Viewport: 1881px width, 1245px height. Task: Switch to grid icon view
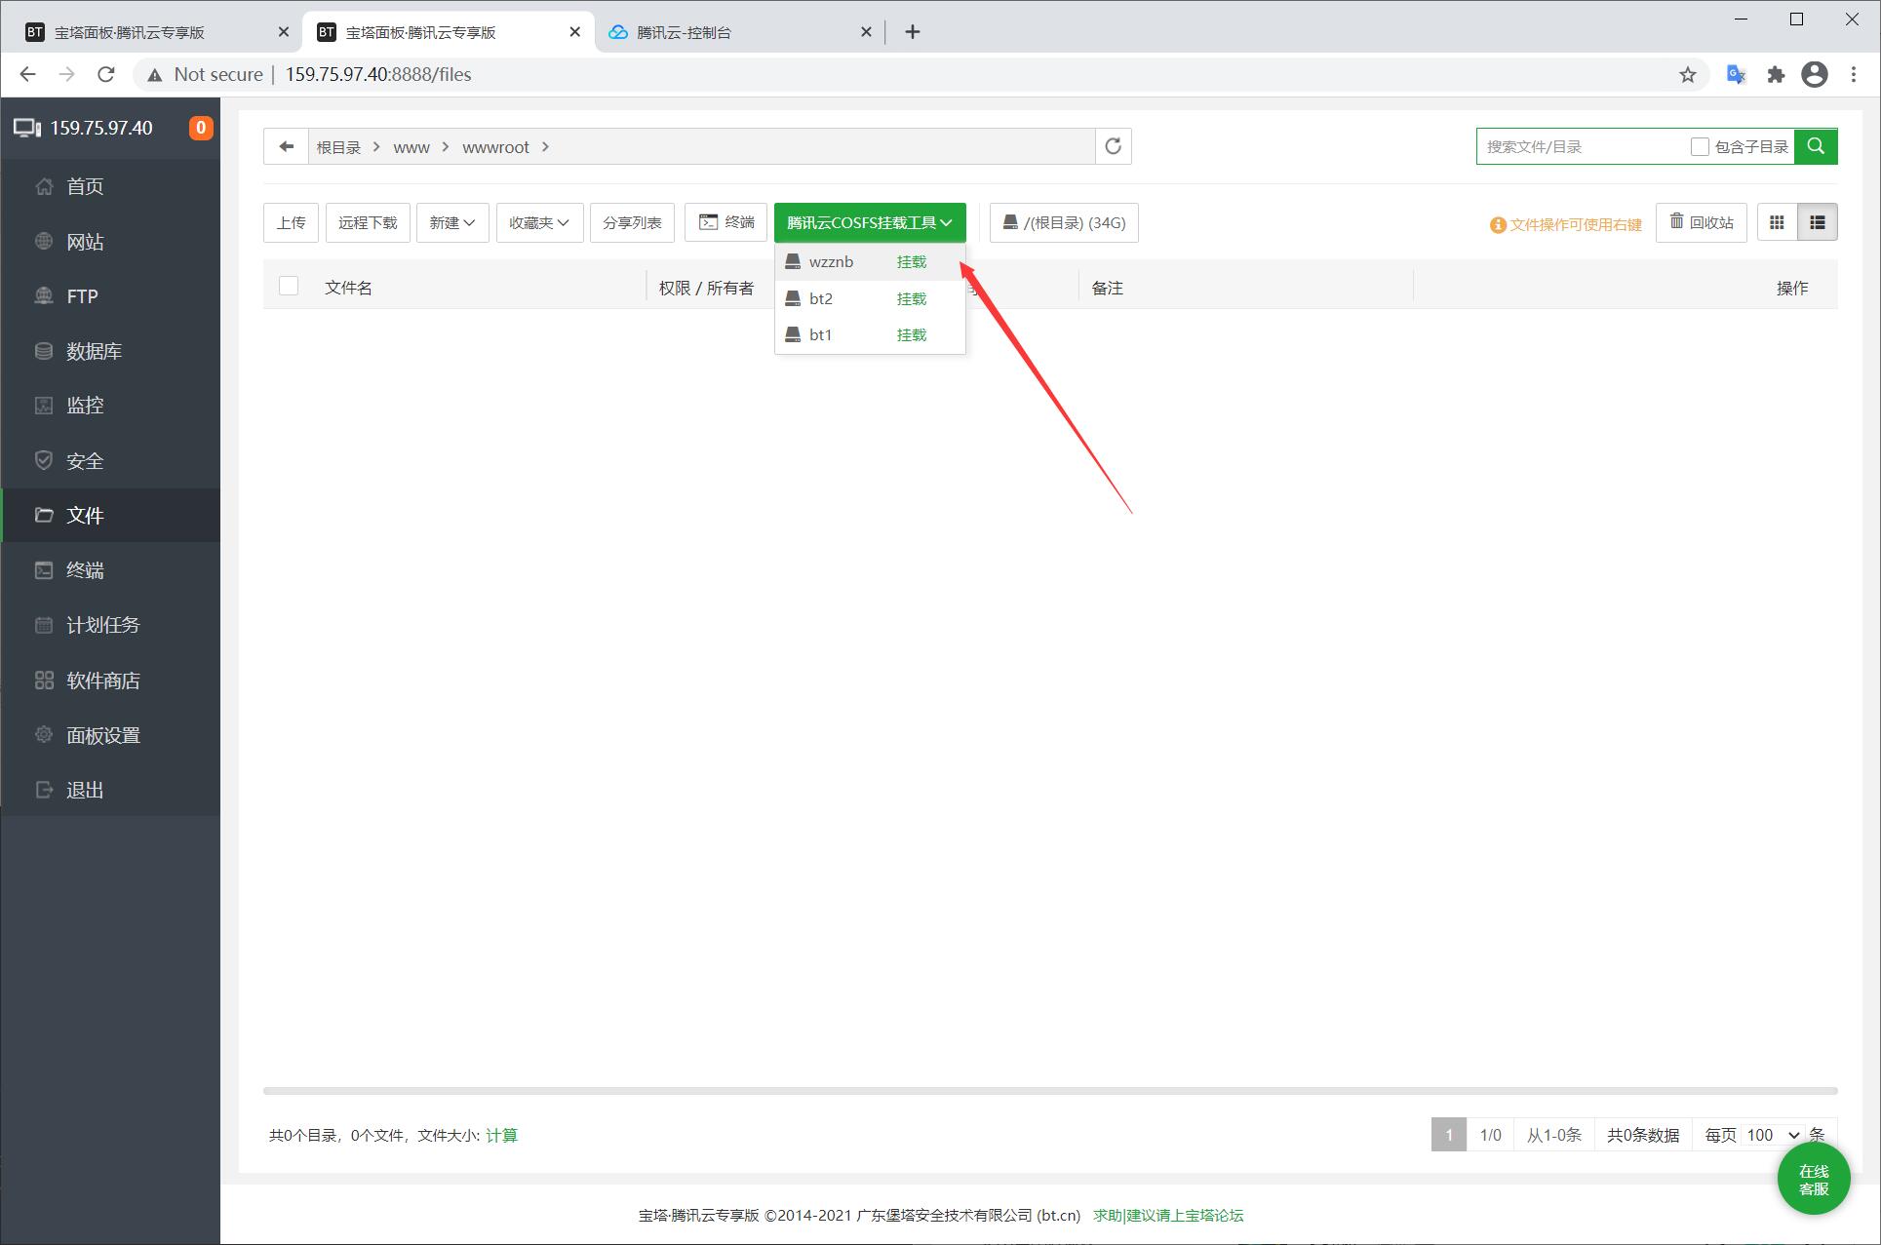[x=1777, y=222]
